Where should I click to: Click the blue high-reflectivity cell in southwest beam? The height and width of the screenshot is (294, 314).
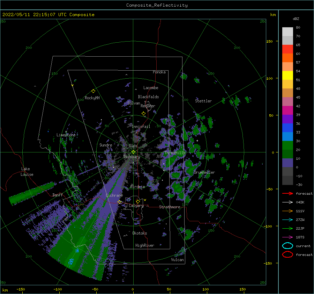coord(71,261)
